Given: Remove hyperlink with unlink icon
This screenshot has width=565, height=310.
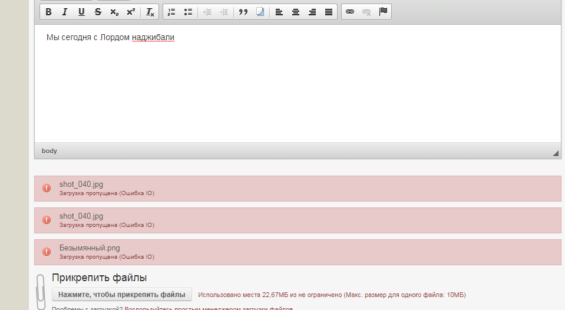Looking at the screenshot, I should click(366, 12).
